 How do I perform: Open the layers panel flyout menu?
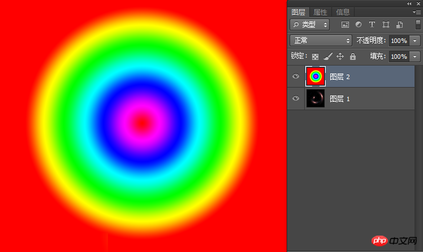click(x=417, y=12)
